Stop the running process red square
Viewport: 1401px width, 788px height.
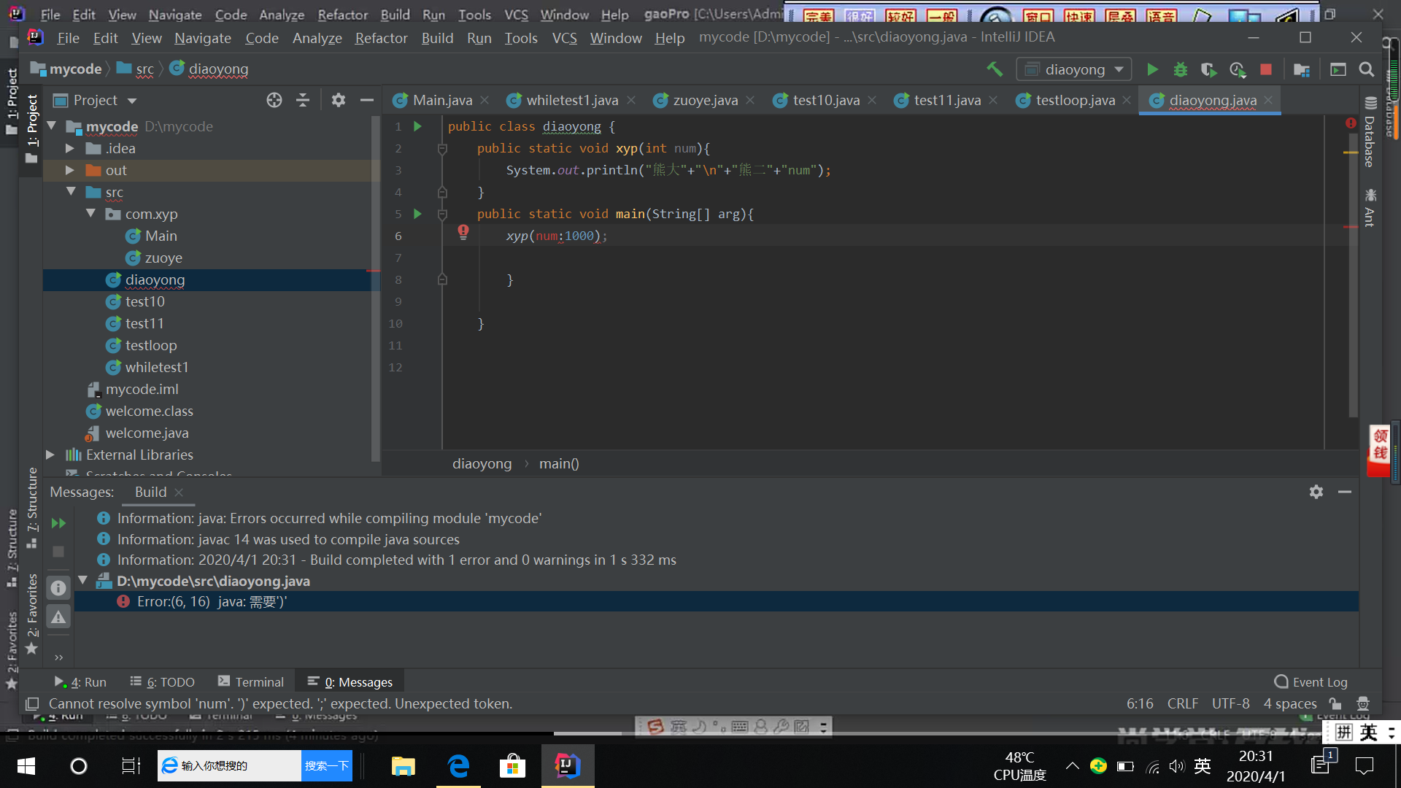[1266, 69]
